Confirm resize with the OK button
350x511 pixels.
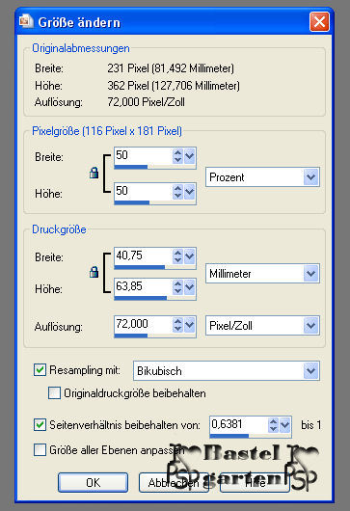tap(94, 482)
